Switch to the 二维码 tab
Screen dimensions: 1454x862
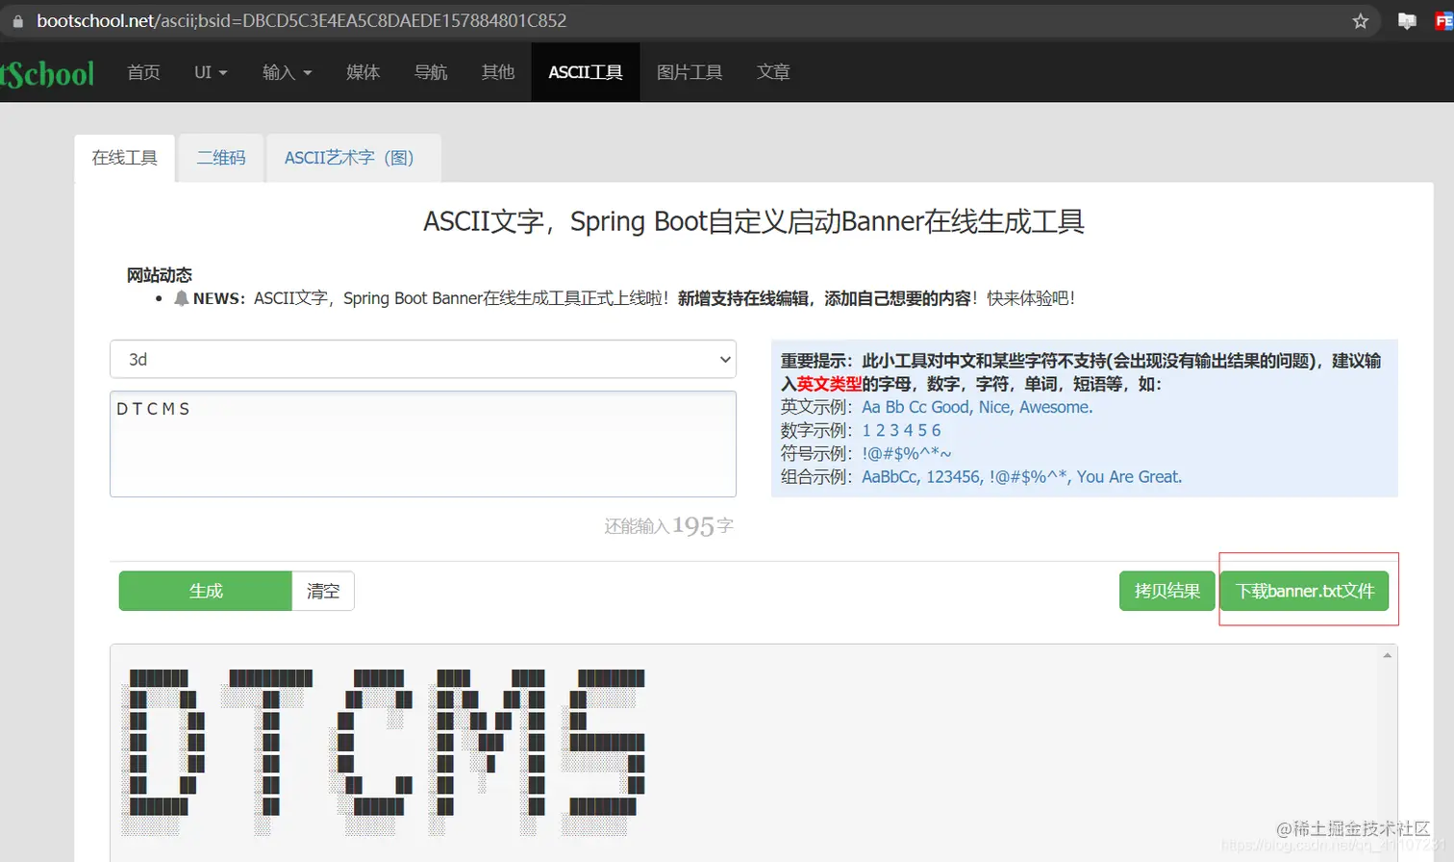coord(221,158)
